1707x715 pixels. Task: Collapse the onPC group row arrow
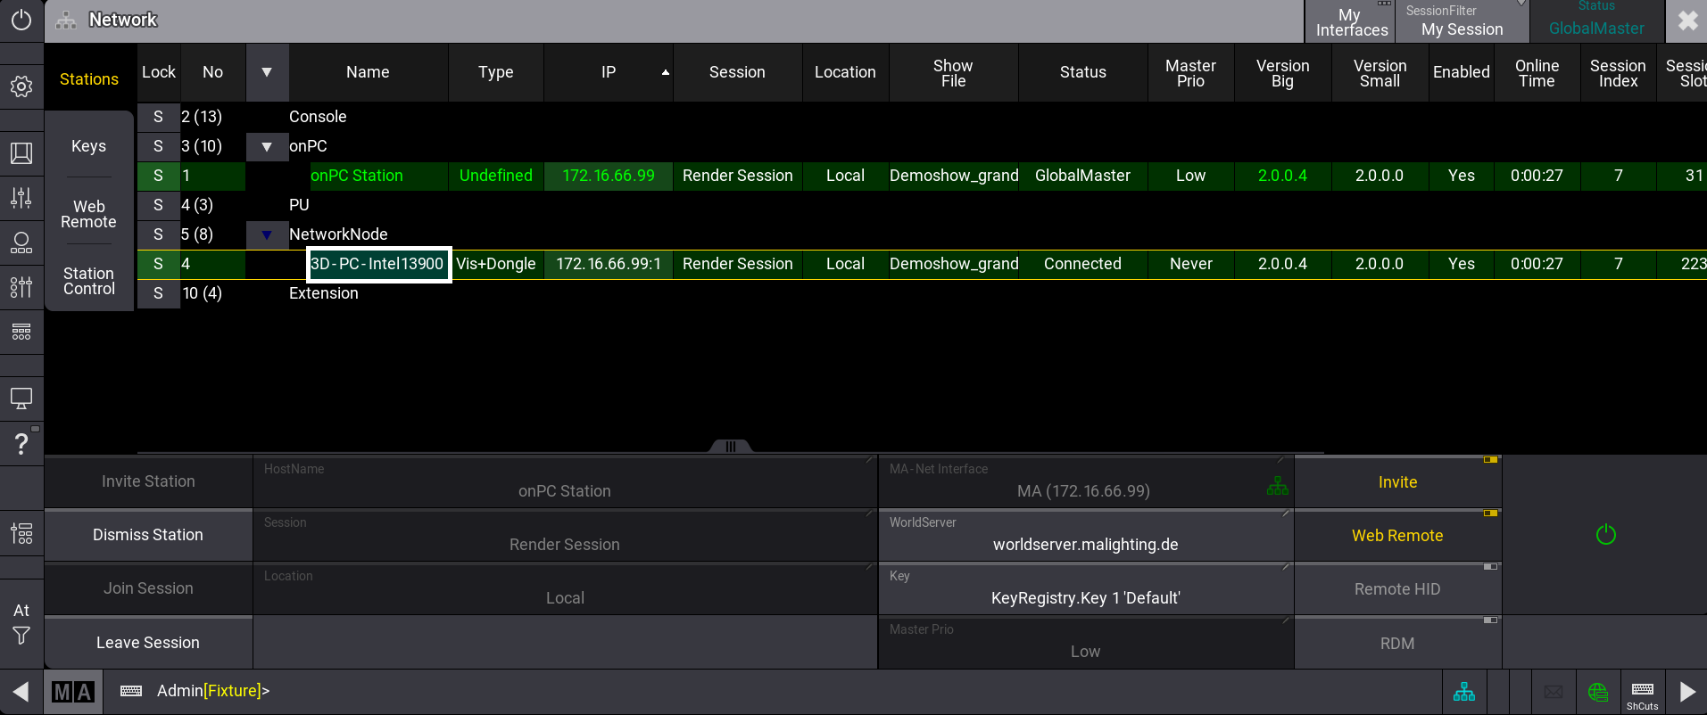pyautogui.click(x=267, y=146)
